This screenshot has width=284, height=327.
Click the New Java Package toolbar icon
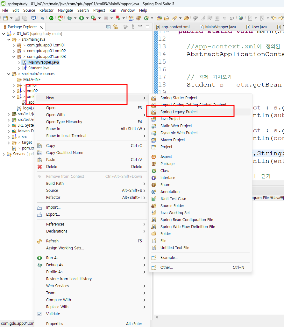139,18
